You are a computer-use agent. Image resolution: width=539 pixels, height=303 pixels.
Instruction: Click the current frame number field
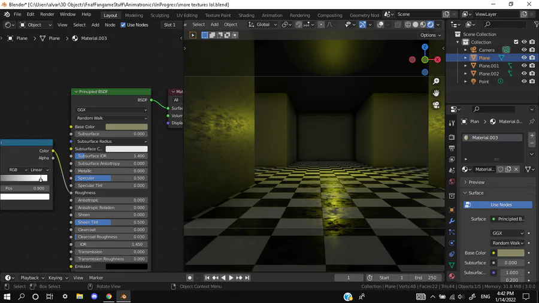(349, 278)
